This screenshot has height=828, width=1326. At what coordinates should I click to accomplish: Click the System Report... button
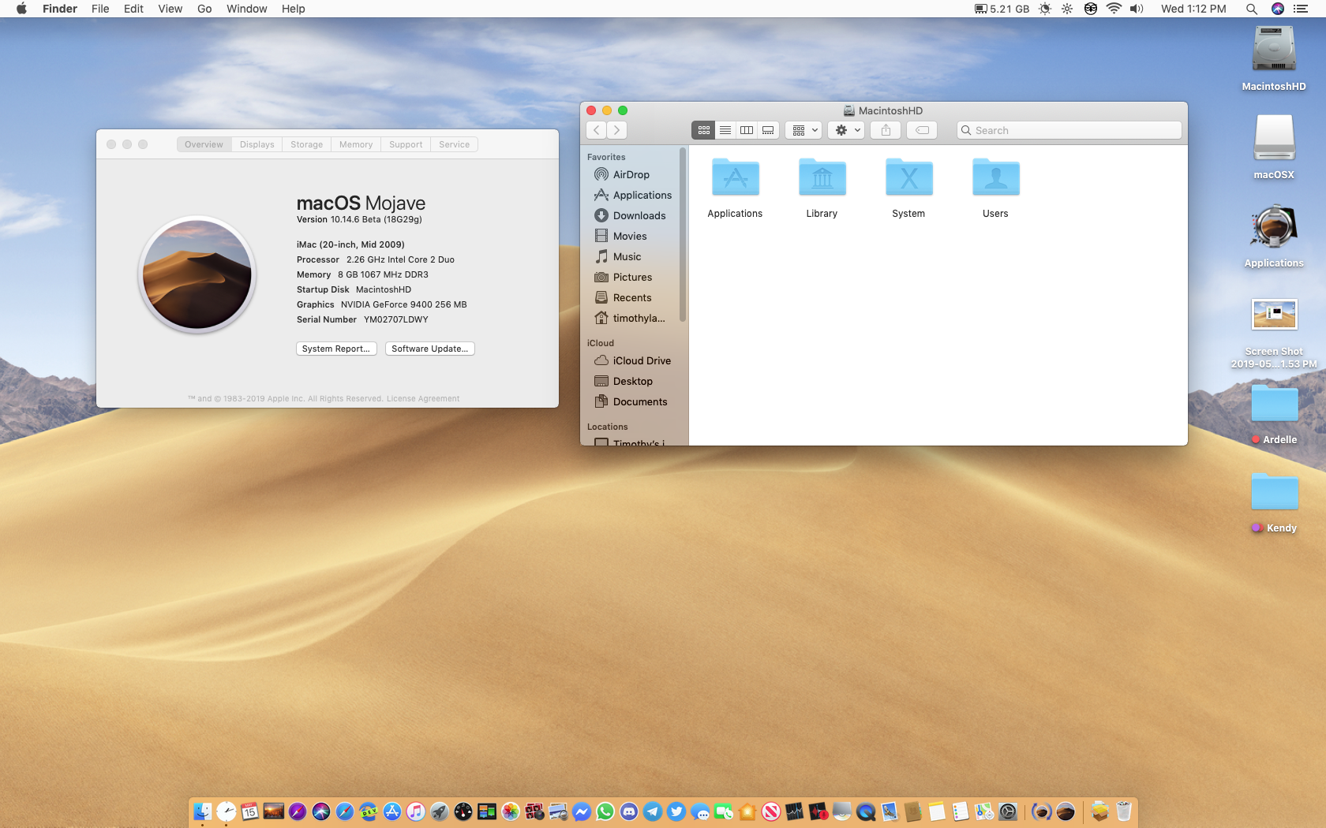pos(336,349)
